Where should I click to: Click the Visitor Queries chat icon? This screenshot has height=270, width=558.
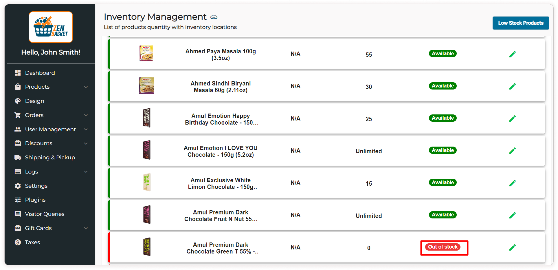[x=18, y=214]
